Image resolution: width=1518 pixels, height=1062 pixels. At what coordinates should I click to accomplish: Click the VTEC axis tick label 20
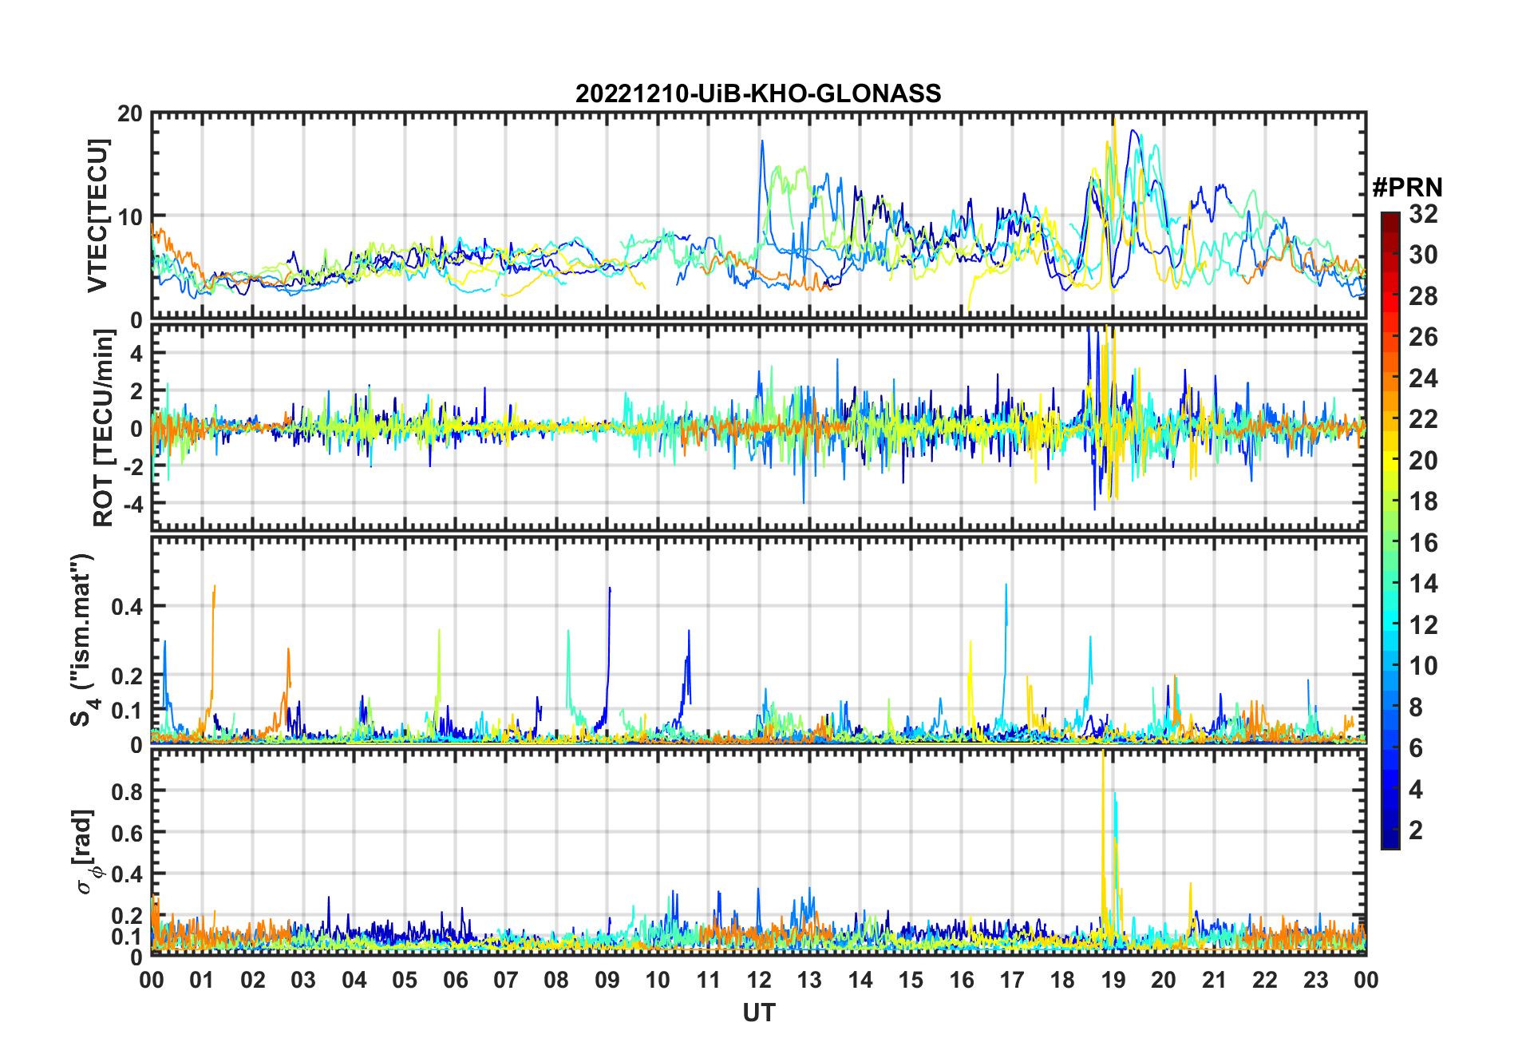[130, 113]
